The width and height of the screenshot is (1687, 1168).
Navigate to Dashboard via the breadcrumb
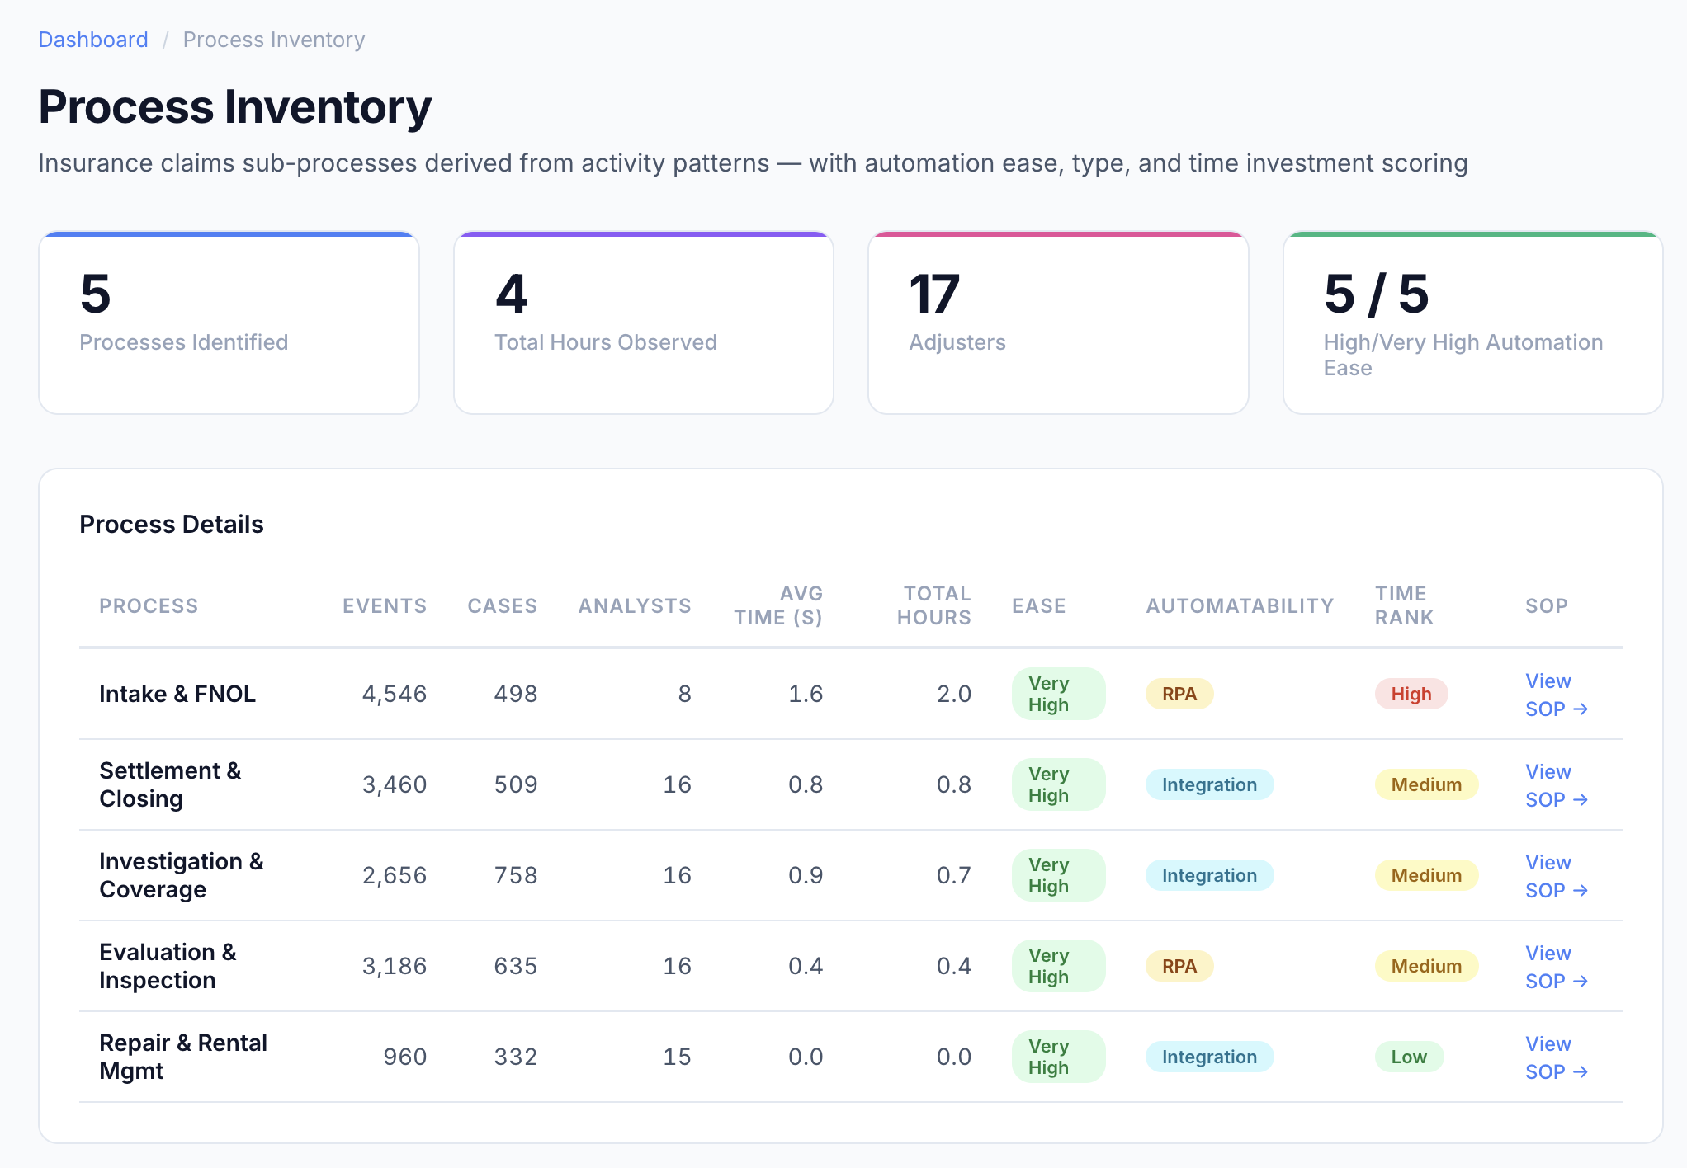93,39
